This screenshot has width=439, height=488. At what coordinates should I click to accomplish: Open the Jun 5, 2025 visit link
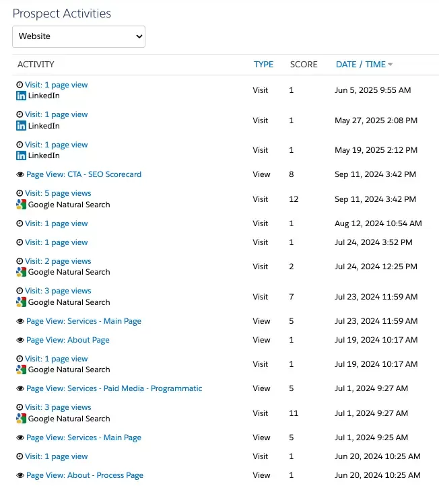click(x=57, y=85)
